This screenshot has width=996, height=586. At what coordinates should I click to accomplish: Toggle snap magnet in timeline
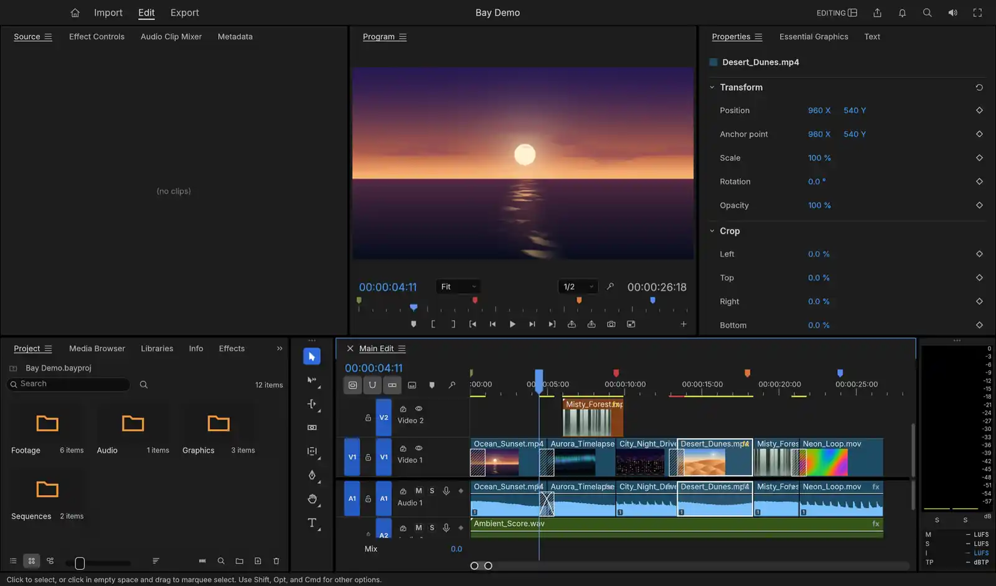372,385
